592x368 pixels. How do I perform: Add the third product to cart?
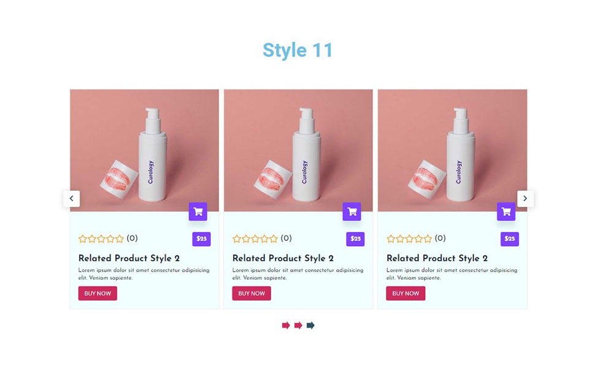tap(506, 212)
